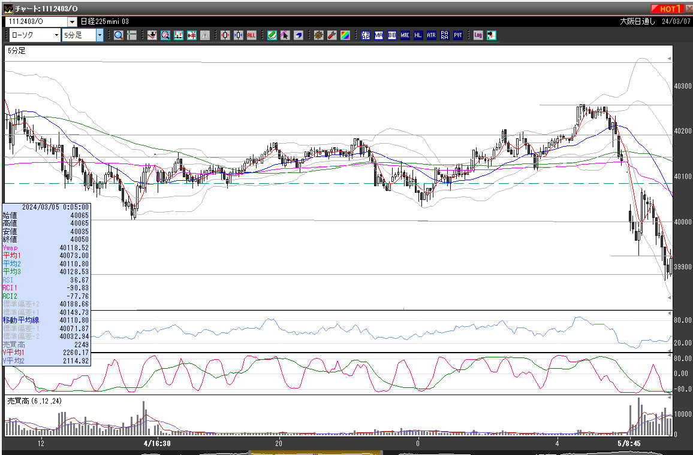Toggle the MAE indicator button
This screenshot has height=455, width=693.
pos(405,35)
